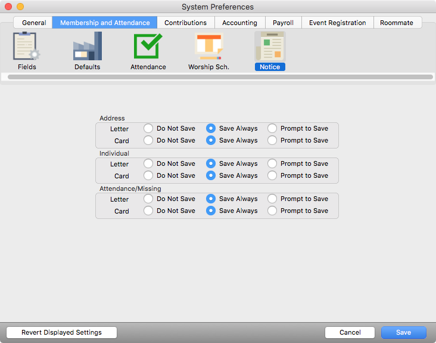Viewport: 436px width, 343px height.
Task: Open the Worship Sch. icon
Action: [208, 47]
